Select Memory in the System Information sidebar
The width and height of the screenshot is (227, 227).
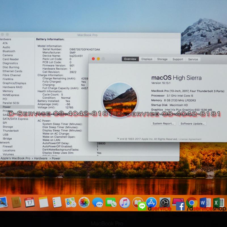(x=8, y=91)
